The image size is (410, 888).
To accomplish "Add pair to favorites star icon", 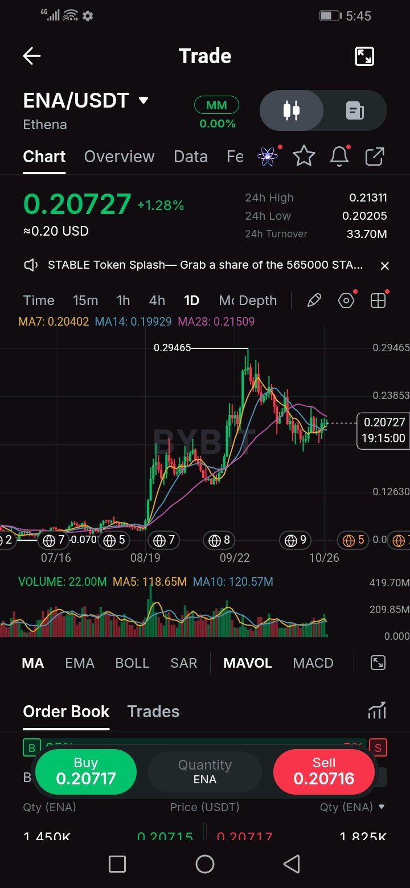I will (304, 156).
